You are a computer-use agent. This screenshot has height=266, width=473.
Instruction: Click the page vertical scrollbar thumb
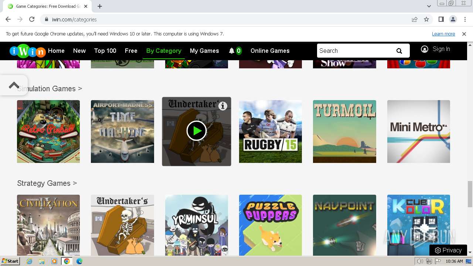pyautogui.click(x=470, y=194)
